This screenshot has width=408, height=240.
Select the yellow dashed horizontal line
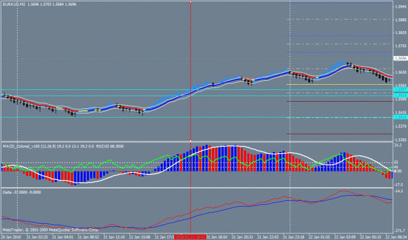[339, 85]
